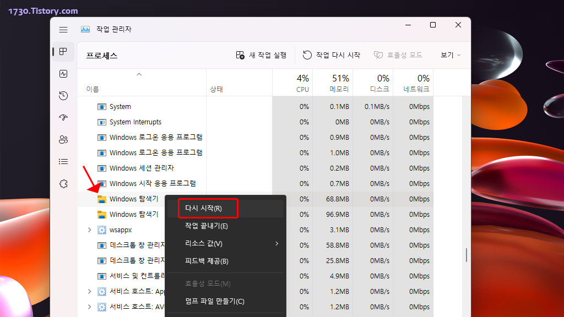
Task: Click the Windows 세션 관리자 process icon
Action: point(102,168)
